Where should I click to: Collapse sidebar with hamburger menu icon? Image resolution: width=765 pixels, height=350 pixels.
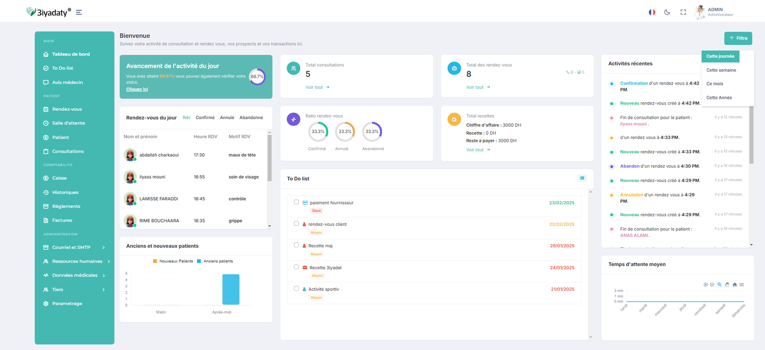coord(79,12)
